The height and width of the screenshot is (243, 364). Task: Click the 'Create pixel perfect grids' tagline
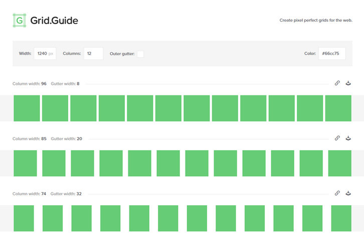315,21
